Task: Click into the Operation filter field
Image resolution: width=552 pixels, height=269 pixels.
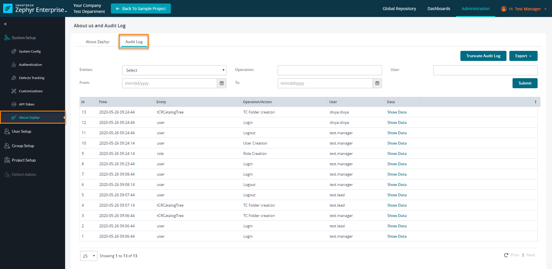Action: 330,70
